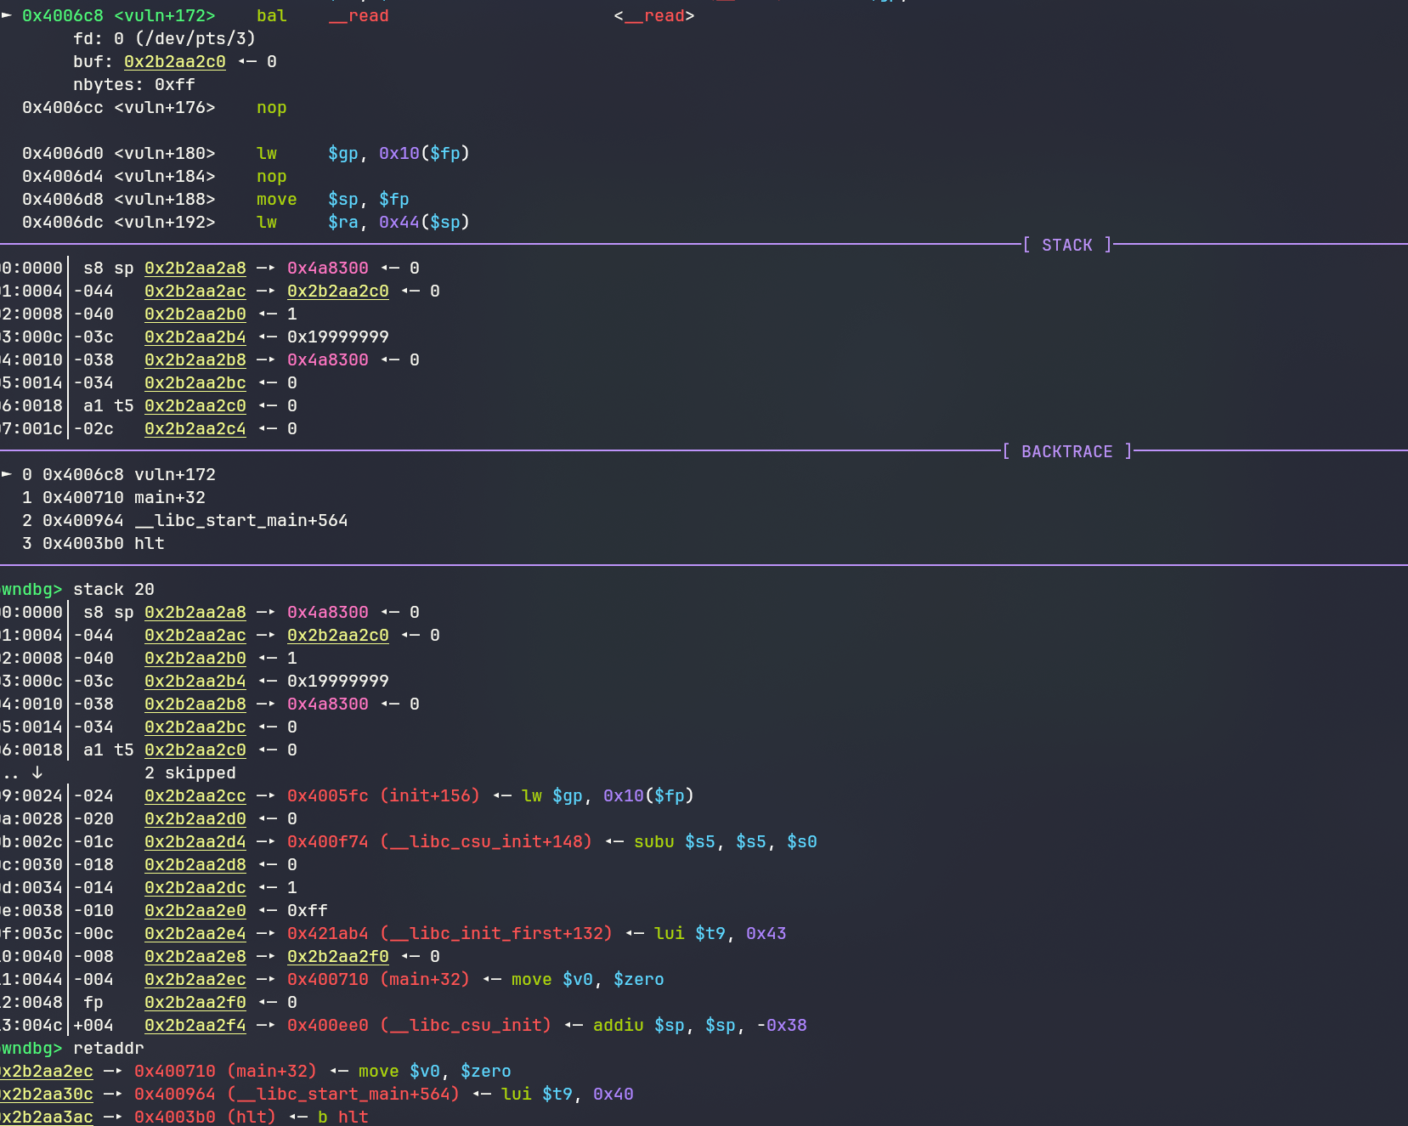The width and height of the screenshot is (1408, 1126).
Task: Click the 0x400f74 (__libc_csu_init+148) pointer
Action: pos(439,841)
